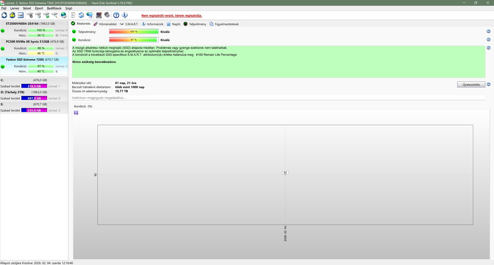Switch to the Hőmérséklet tab
The width and height of the screenshot is (494, 265).
tap(105, 24)
